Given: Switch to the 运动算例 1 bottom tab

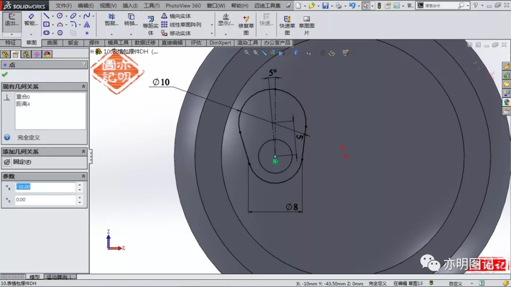Looking at the screenshot, I should pos(60,277).
